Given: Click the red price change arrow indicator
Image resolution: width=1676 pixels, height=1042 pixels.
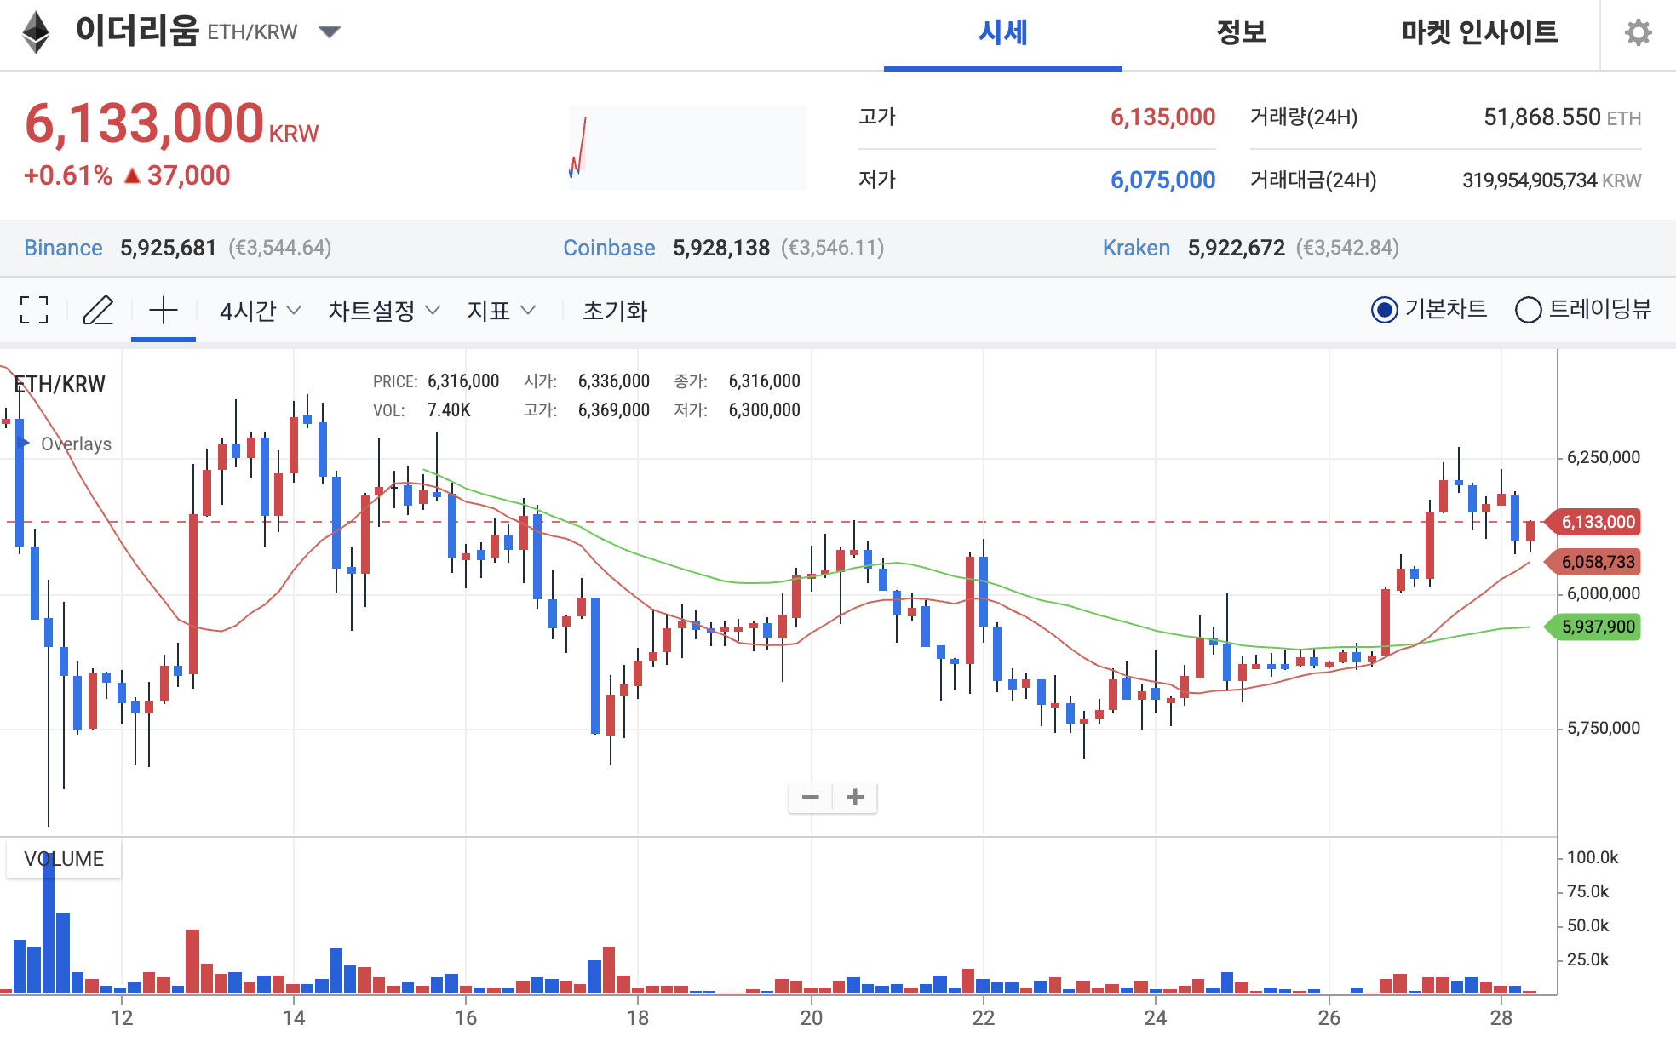Looking at the screenshot, I should coord(133,175).
